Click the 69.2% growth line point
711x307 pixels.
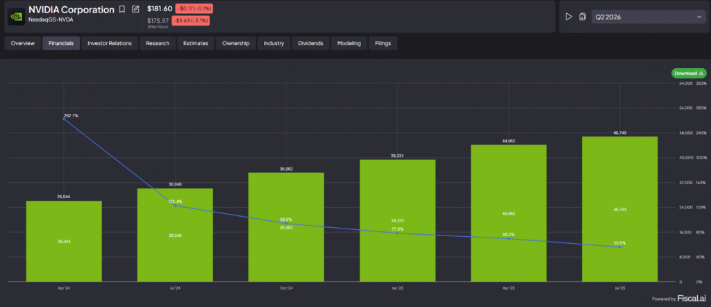coord(509,238)
